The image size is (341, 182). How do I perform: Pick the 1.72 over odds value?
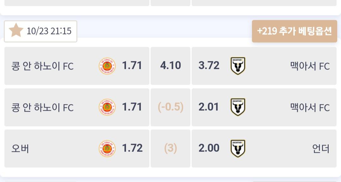pos(132,148)
